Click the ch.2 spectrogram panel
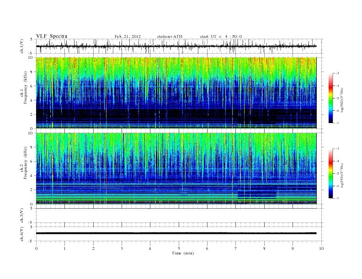This screenshot has width=362, height=279. (x=176, y=168)
